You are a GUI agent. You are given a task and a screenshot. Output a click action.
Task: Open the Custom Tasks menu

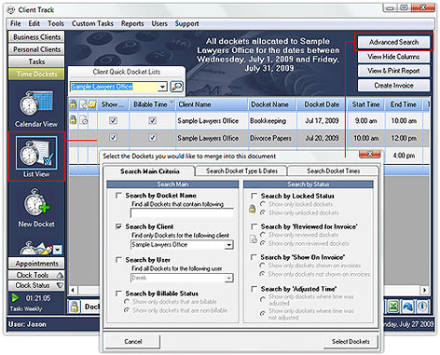[92, 23]
